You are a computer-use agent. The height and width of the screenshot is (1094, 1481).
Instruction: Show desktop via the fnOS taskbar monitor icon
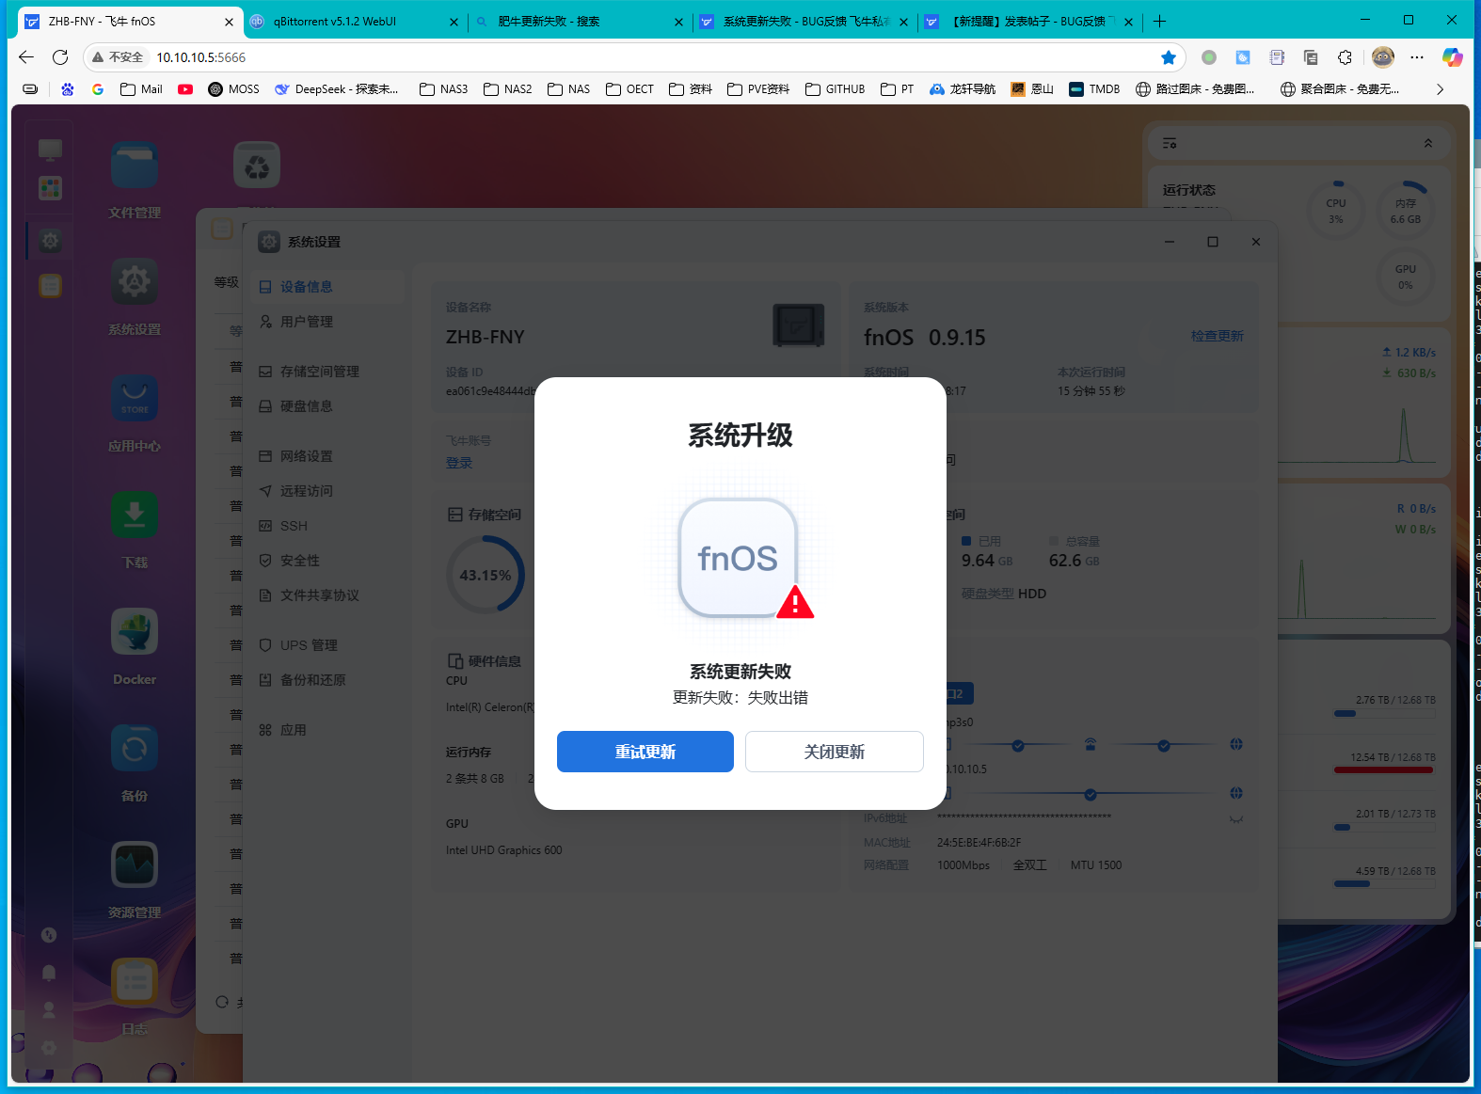pos(50,149)
